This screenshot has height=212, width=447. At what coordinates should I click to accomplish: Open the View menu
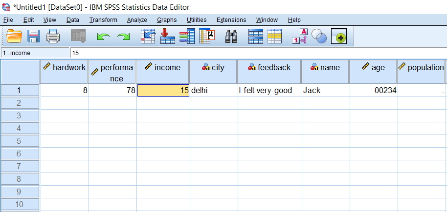click(49, 20)
